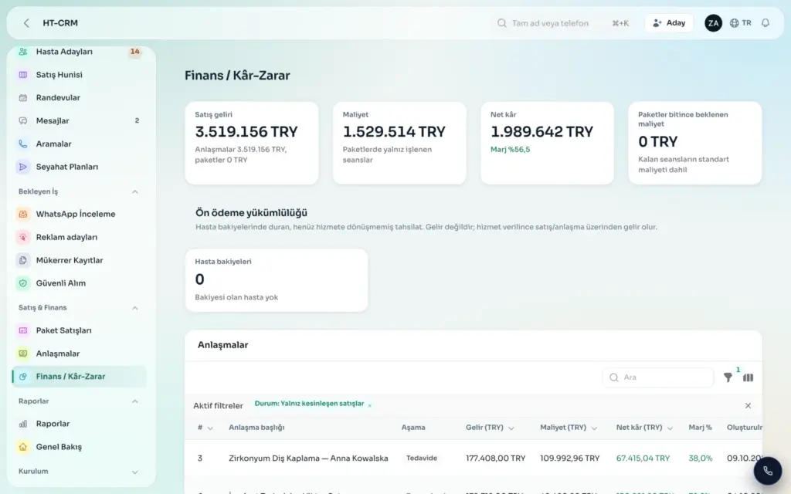Screen dimensions: 791x494
Task: Click the Mesajlar chat icon
Action: tap(22, 120)
